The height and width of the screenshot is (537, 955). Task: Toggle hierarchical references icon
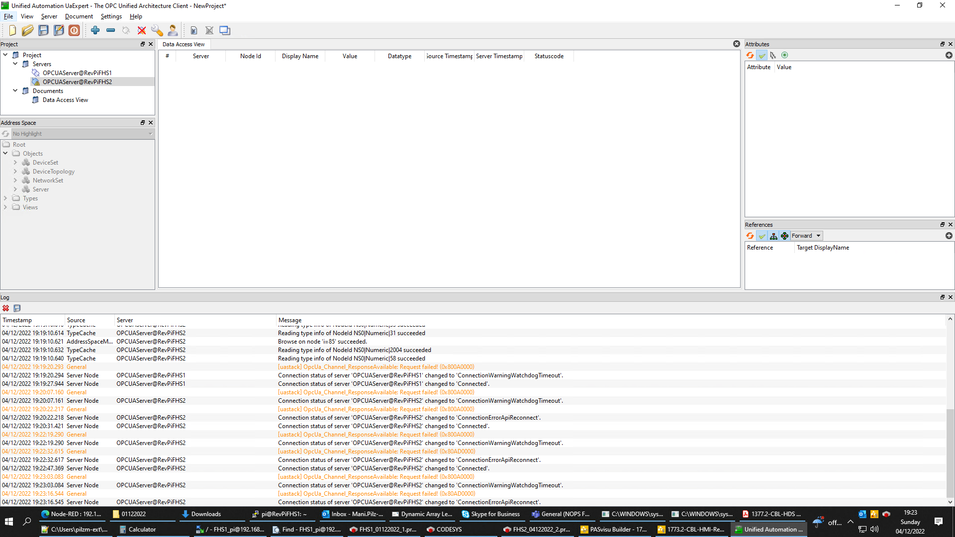click(x=773, y=236)
